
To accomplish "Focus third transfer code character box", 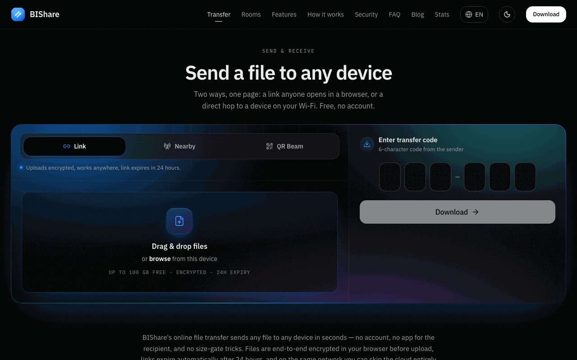I will 440,177.
